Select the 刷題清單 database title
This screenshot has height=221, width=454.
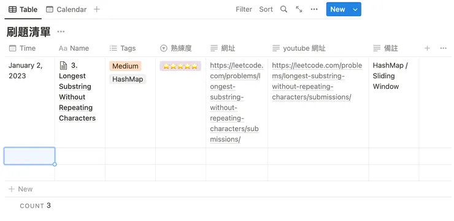pyautogui.click(x=29, y=32)
